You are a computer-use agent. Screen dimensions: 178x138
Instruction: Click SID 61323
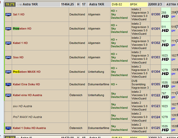click(x=156, y=106)
